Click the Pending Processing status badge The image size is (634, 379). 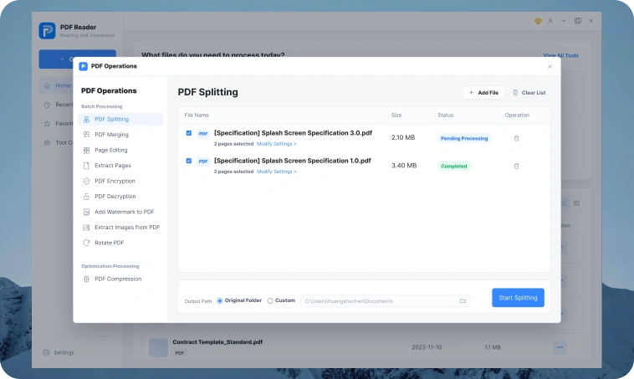pos(464,138)
